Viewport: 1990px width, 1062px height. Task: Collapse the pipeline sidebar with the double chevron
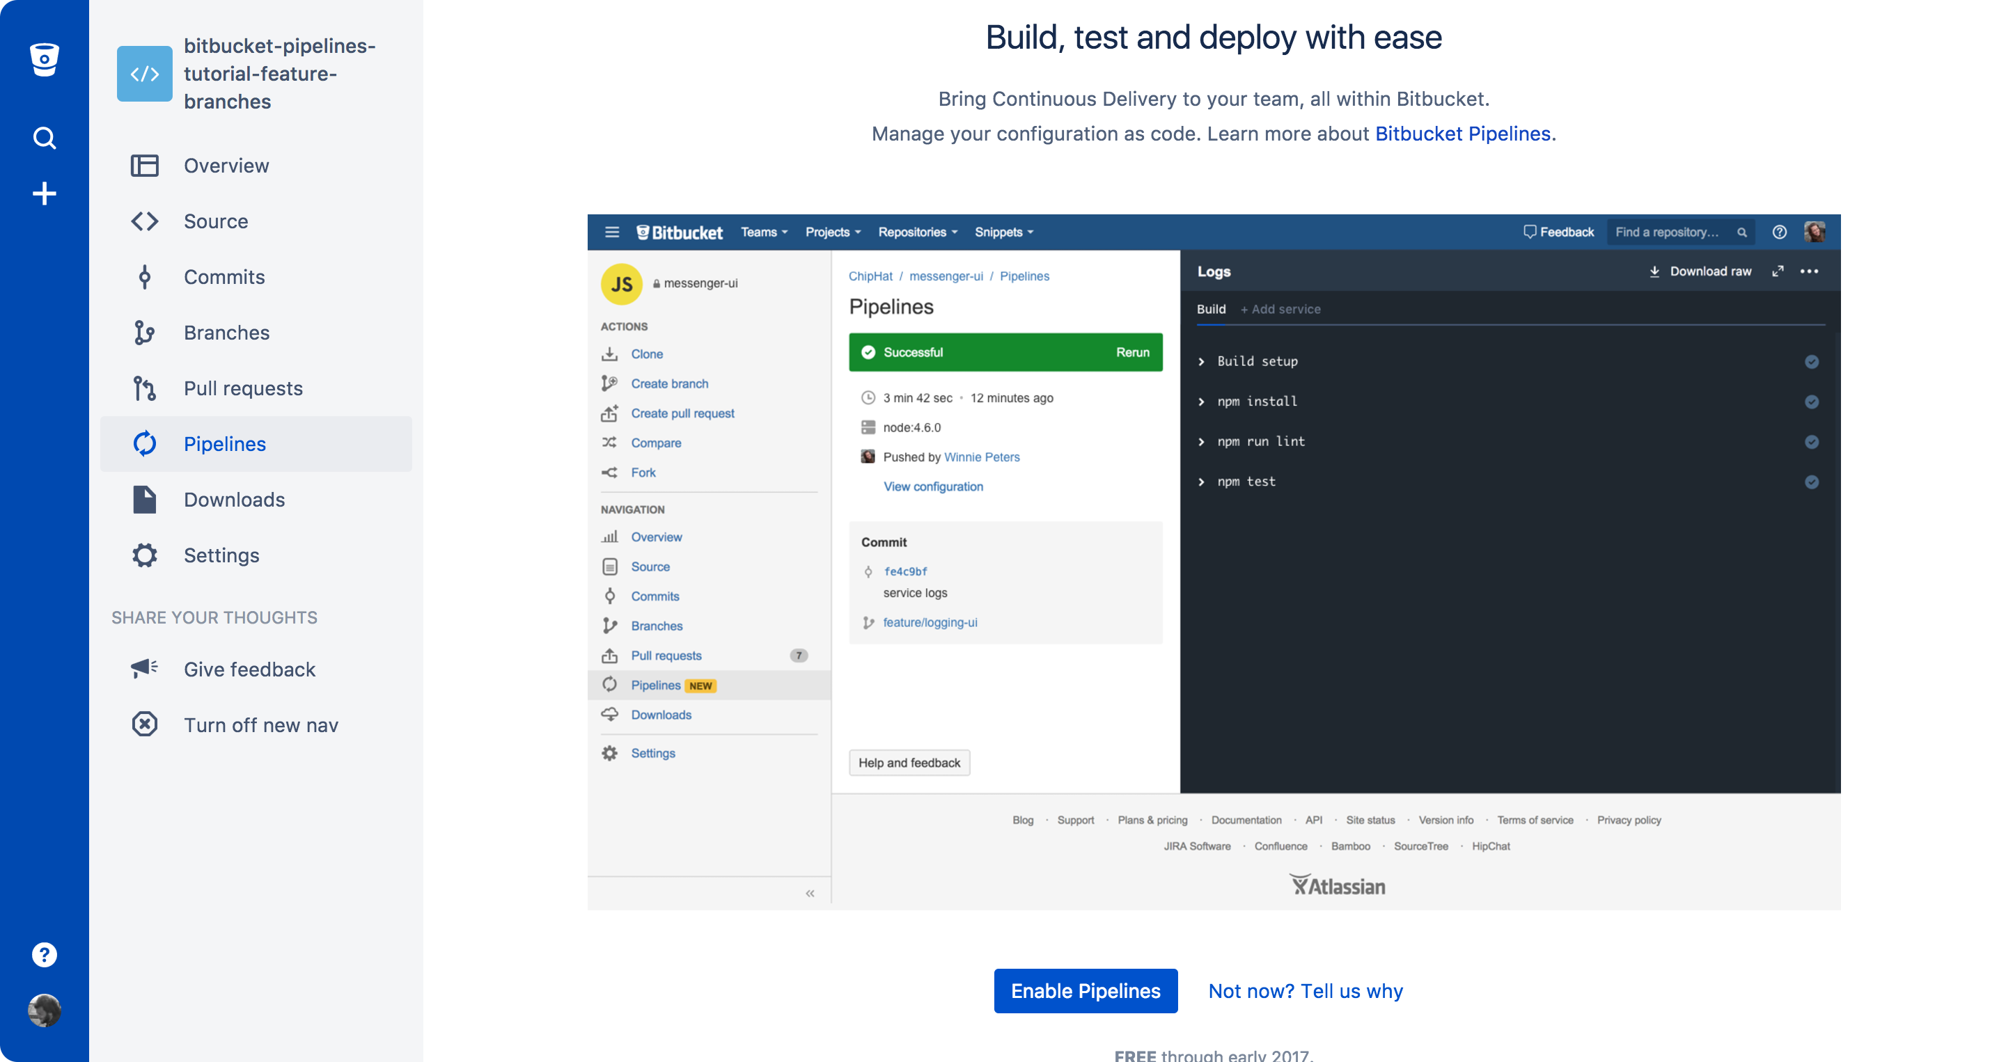(x=810, y=893)
